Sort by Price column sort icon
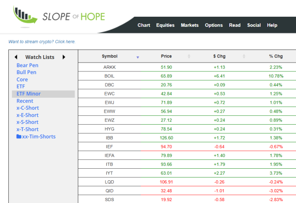296x203 pixels. pos(189,57)
